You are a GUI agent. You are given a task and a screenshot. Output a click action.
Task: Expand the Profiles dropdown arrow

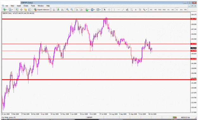coord(12,10)
